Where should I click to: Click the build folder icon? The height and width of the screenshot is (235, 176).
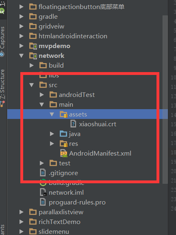[x=43, y=66]
